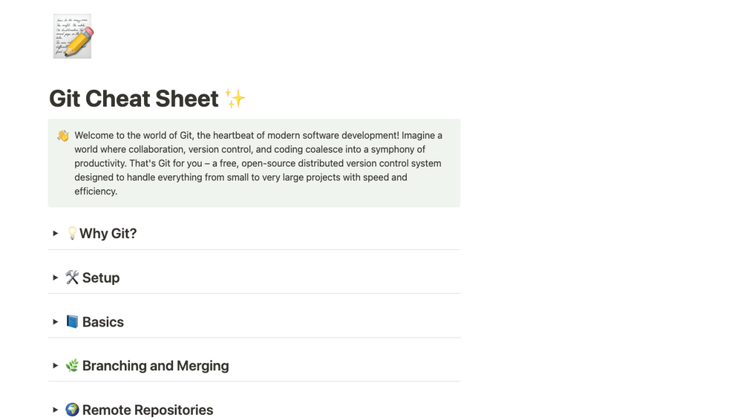
Task: Expand the Branching and Merging arrow
Action: click(56, 366)
